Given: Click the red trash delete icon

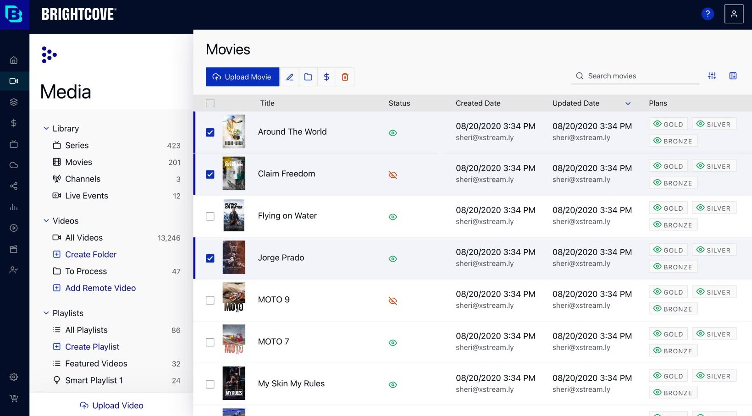Looking at the screenshot, I should pos(345,77).
